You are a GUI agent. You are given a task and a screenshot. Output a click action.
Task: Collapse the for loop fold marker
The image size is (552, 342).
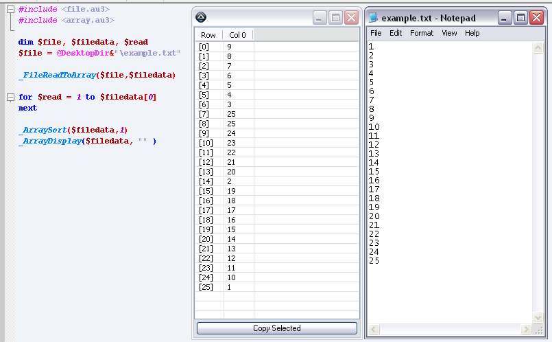tap(10, 98)
